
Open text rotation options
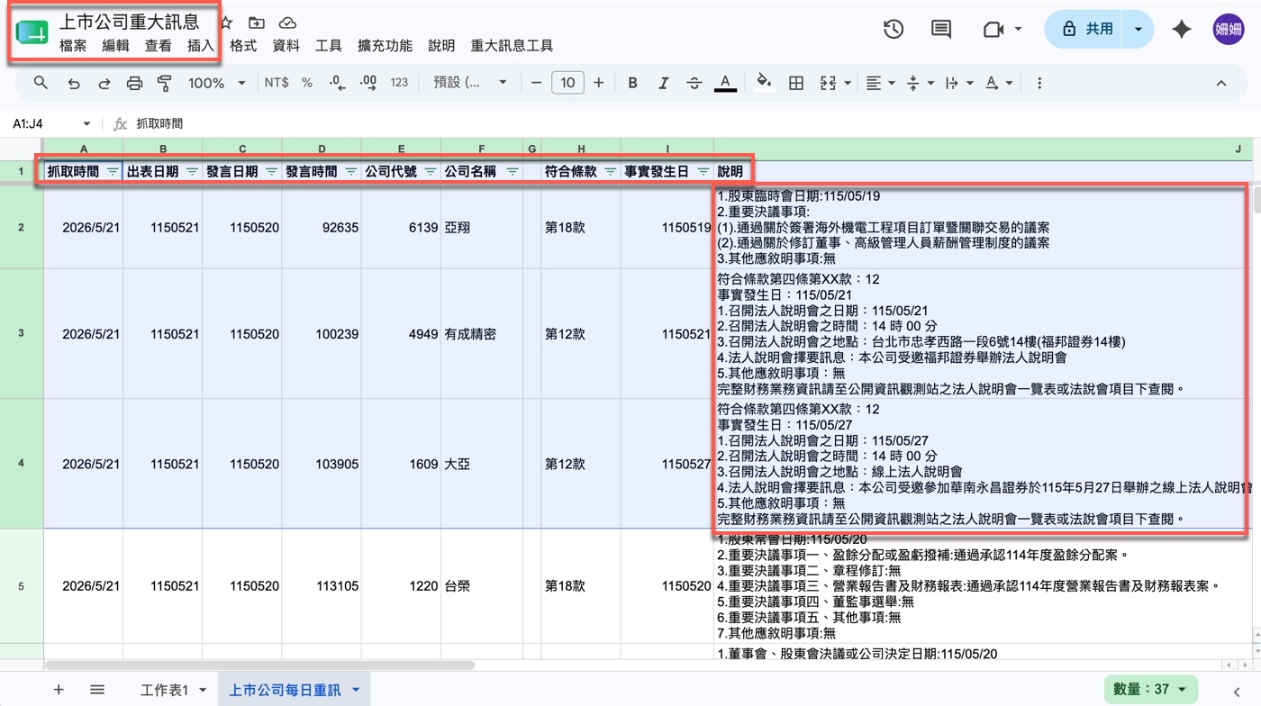(998, 83)
